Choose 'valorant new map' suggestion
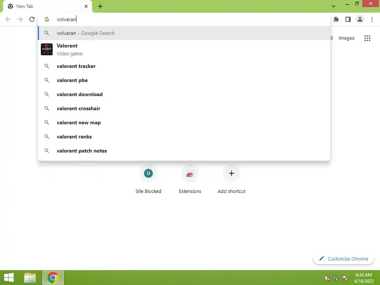Image resolution: width=380 pixels, height=285 pixels. click(x=184, y=122)
